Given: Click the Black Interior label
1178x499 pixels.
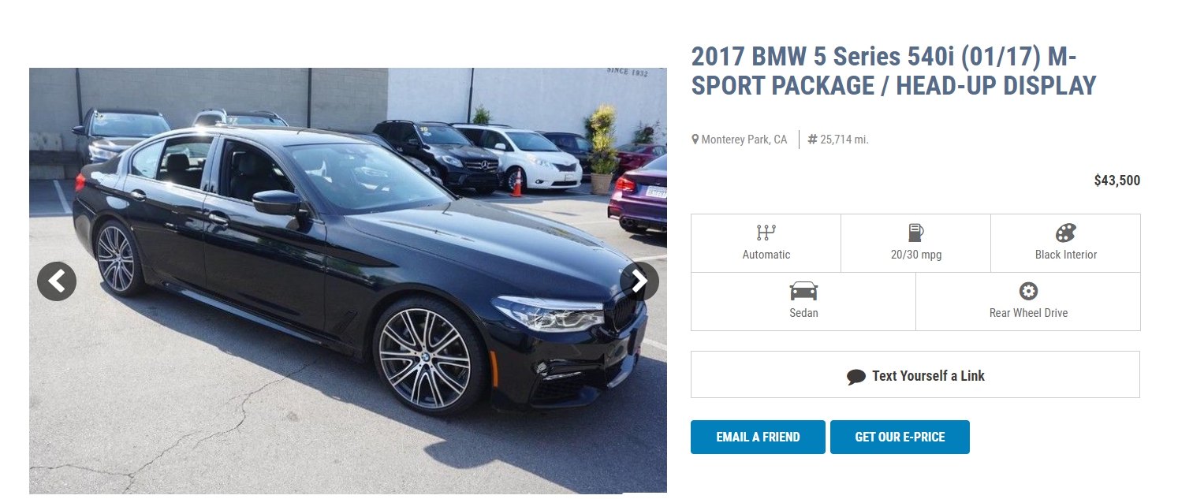Looking at the screenshot, I should pyautogui.click(x=1066, y=255).
